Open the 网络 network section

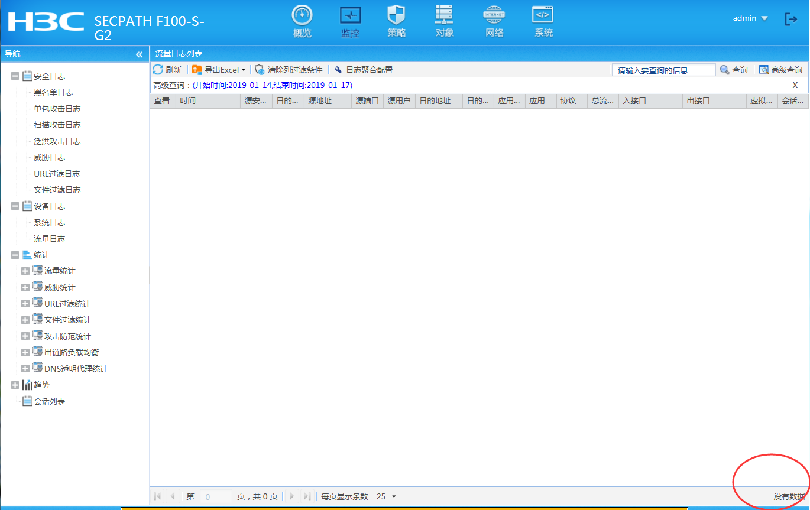(494, 22)
